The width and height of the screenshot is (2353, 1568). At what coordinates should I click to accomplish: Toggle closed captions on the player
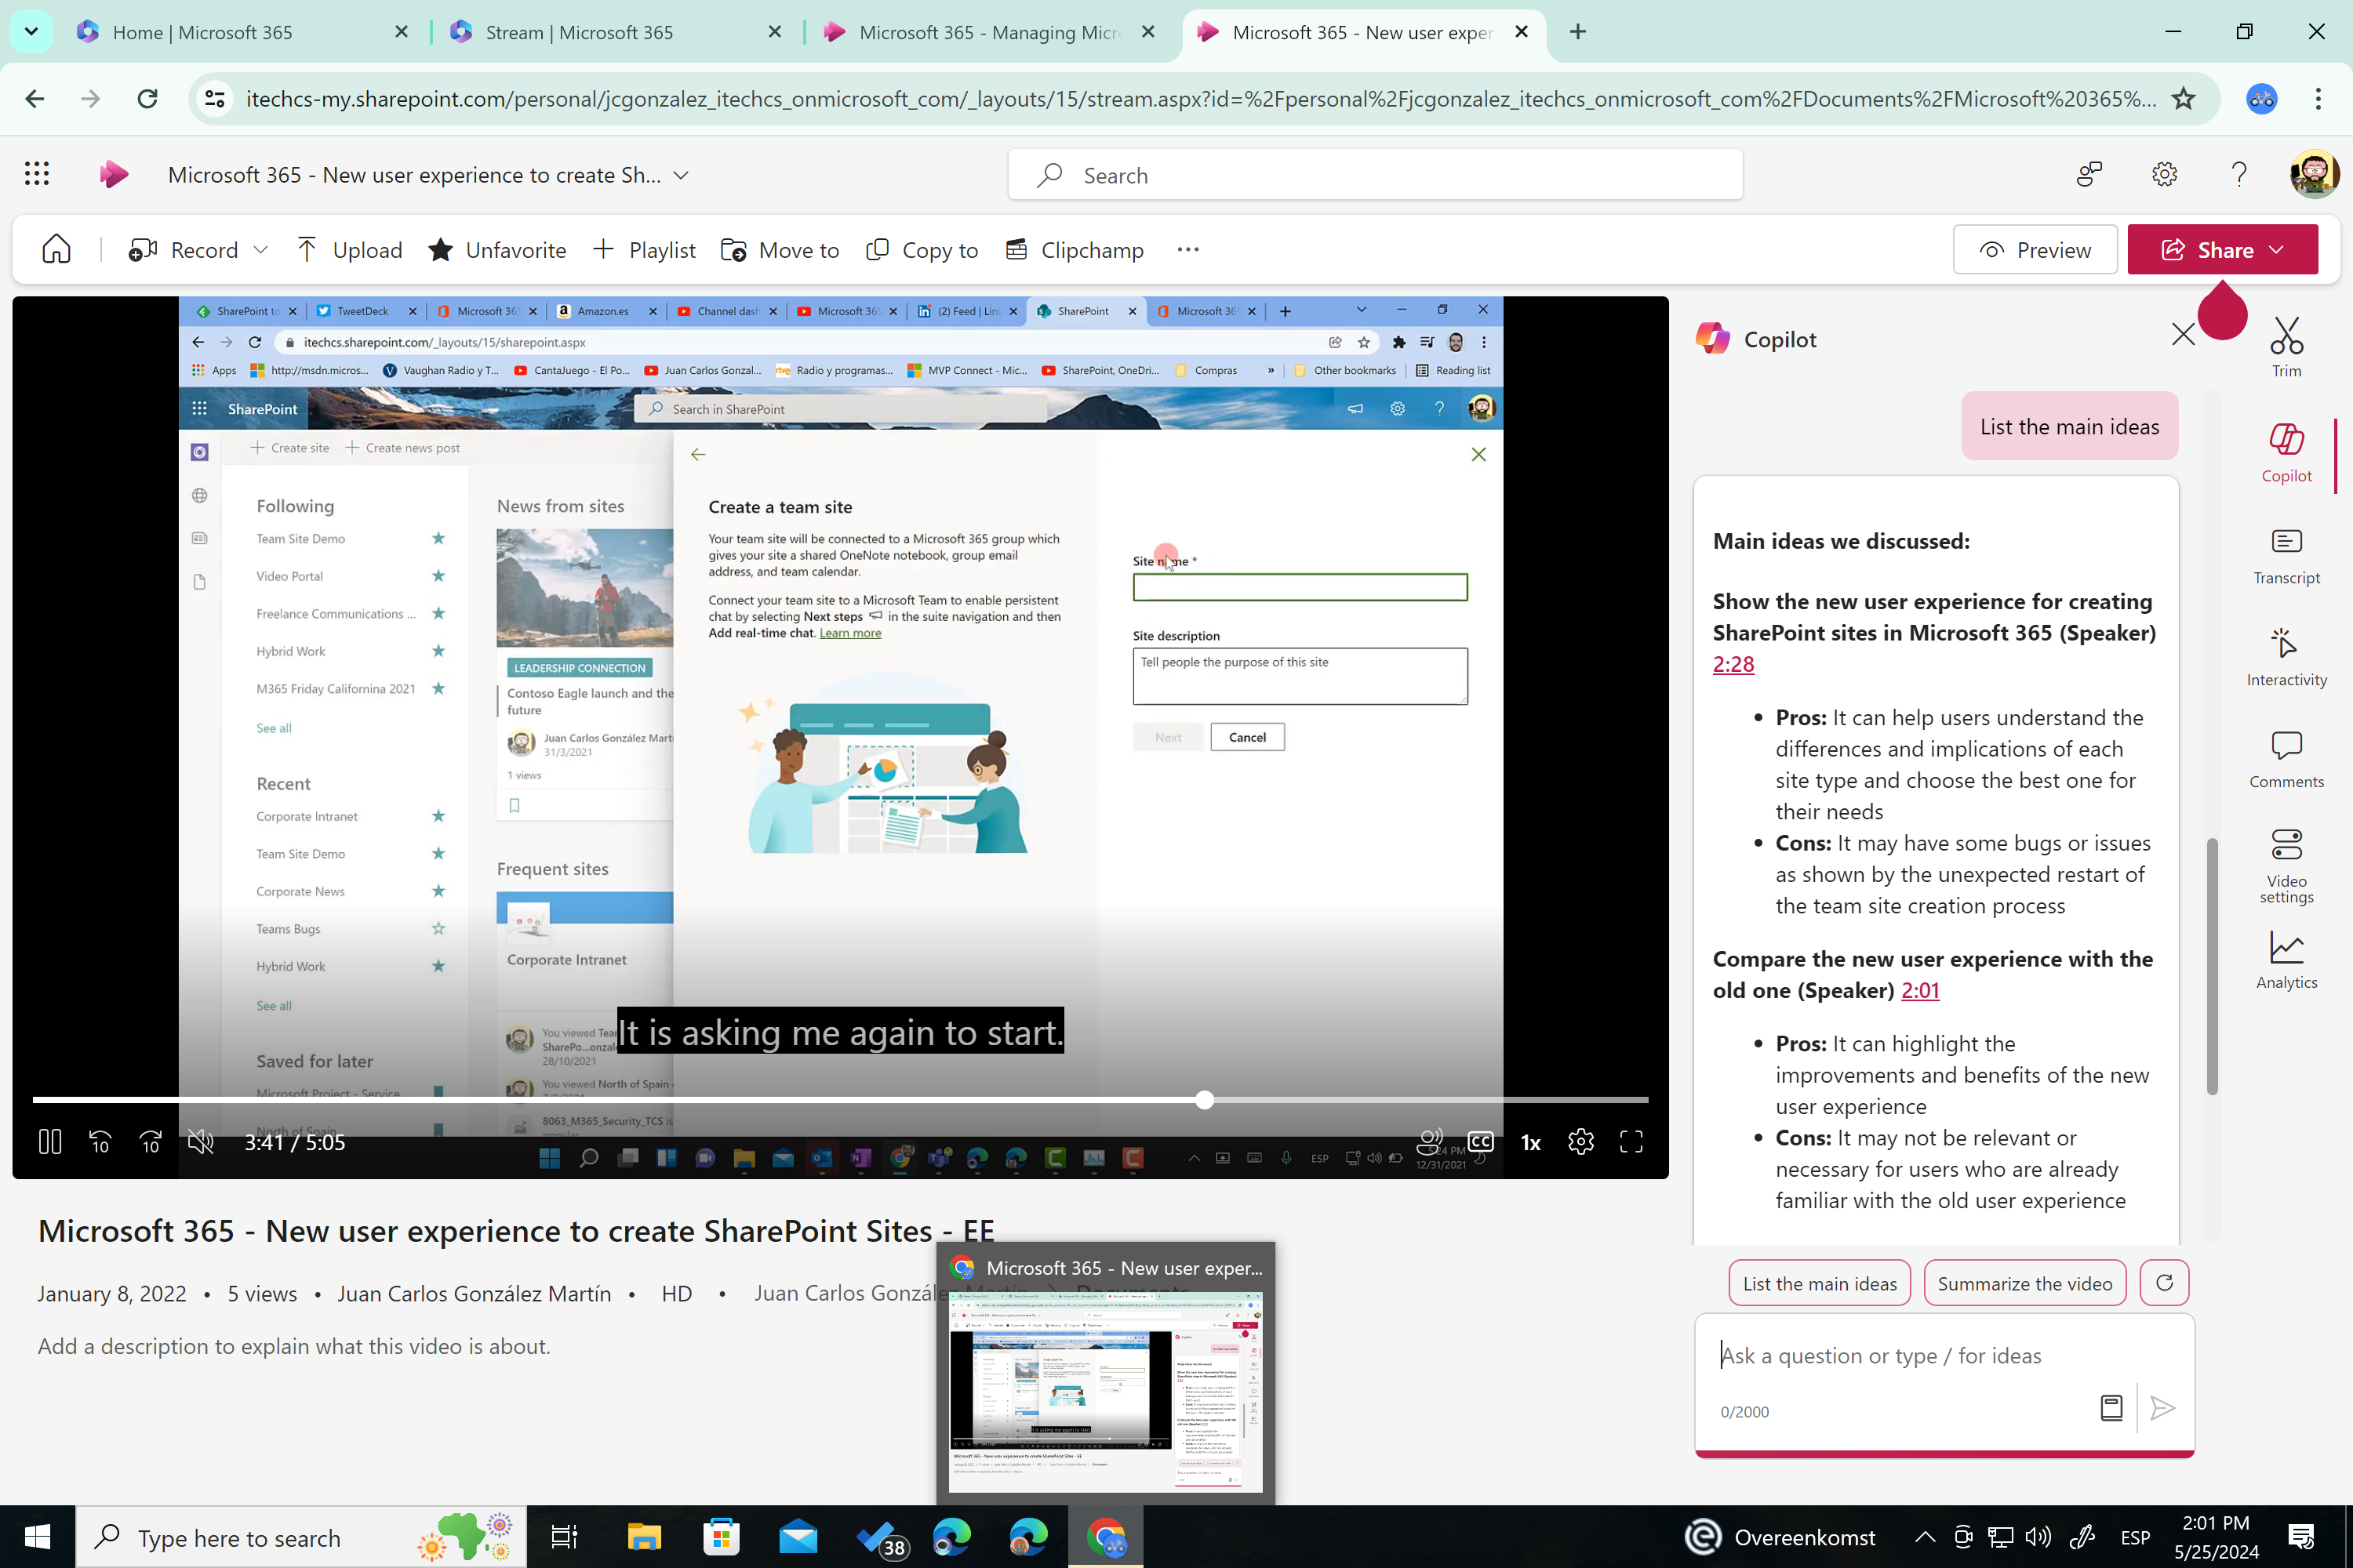(x=1481, y=1141)
